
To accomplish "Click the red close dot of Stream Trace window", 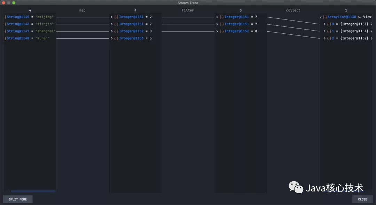I will [3, 3].
